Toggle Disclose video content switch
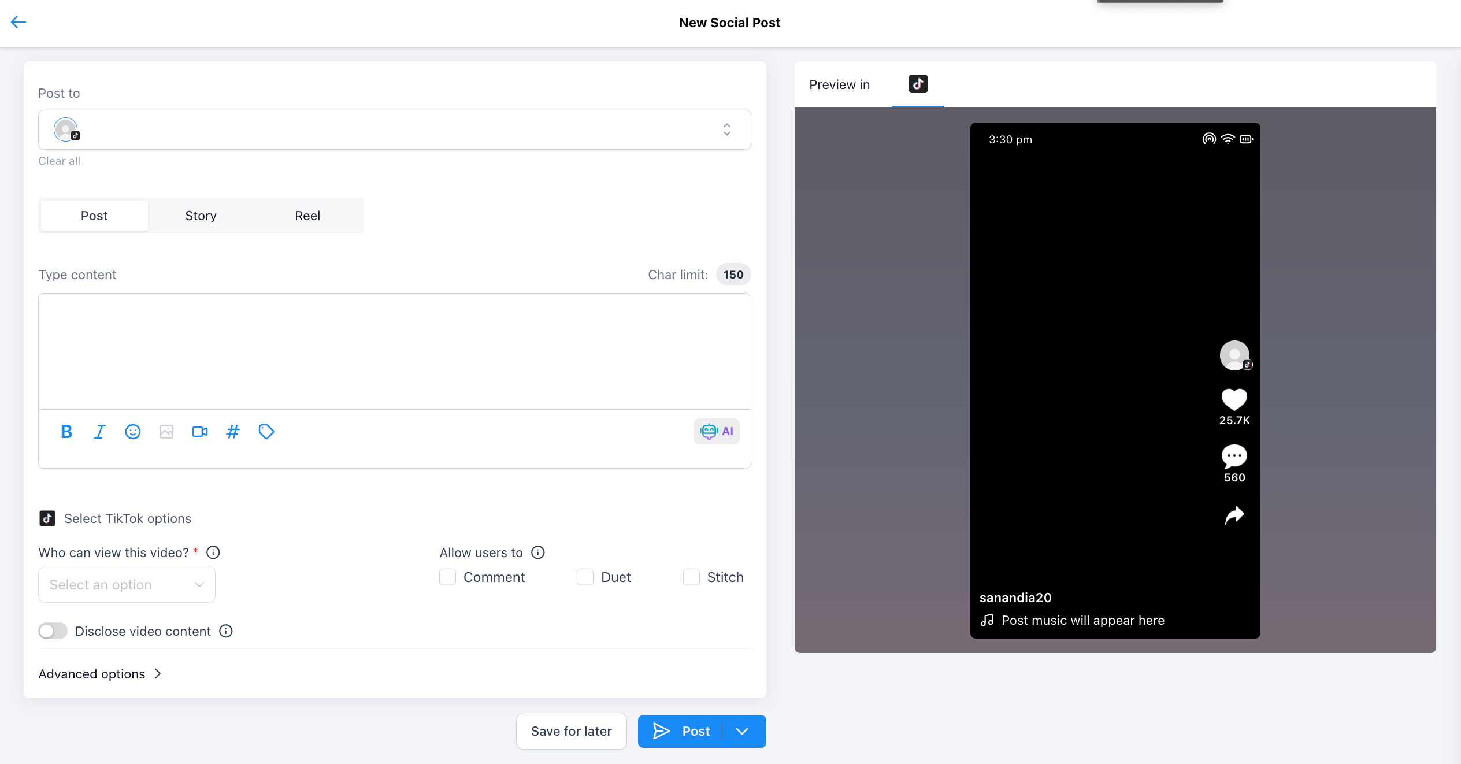The width and height of the screenshot is (1461, 764). (53, 631)
